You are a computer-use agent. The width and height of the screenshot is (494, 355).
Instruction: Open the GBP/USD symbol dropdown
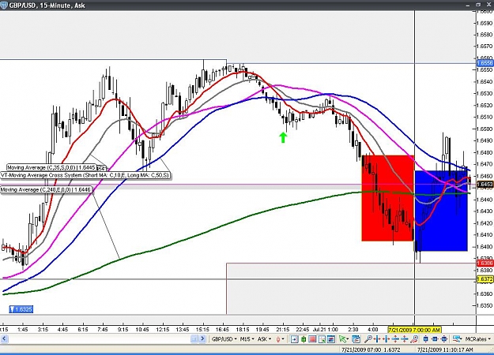pos(224,339)
